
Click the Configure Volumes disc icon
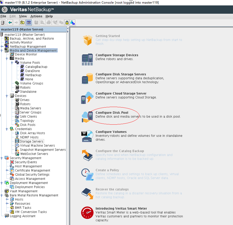pos(87,136)
